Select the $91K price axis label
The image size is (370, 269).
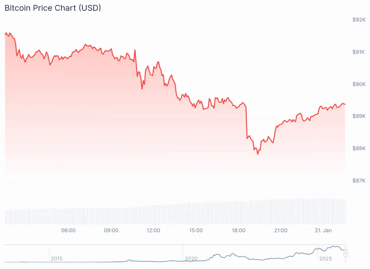359,52
